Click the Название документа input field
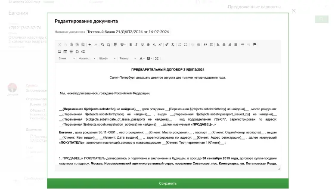 pyautogui.click(x=128, y=32)
